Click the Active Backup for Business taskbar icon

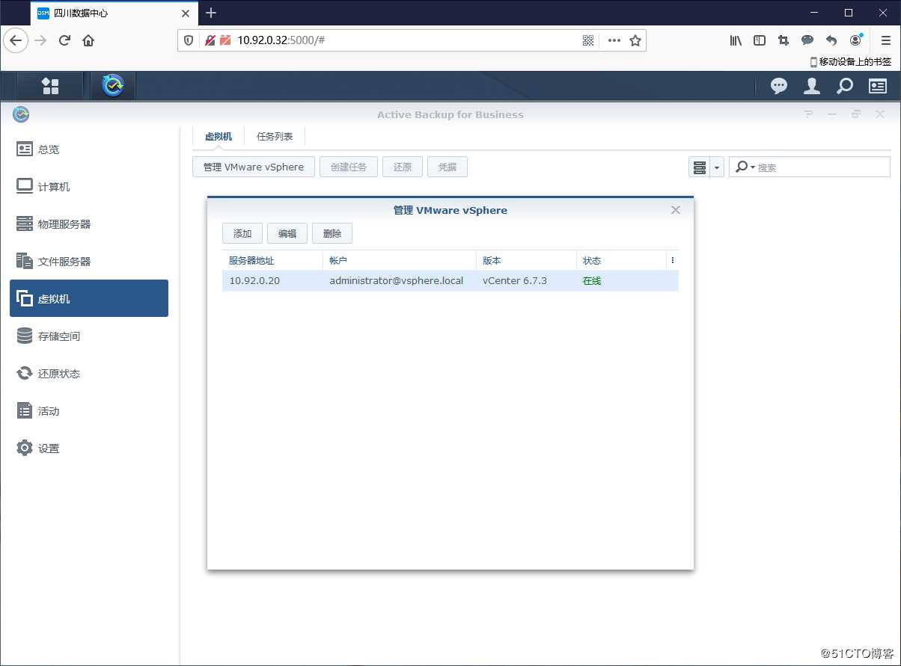click(x=114, y=86)
